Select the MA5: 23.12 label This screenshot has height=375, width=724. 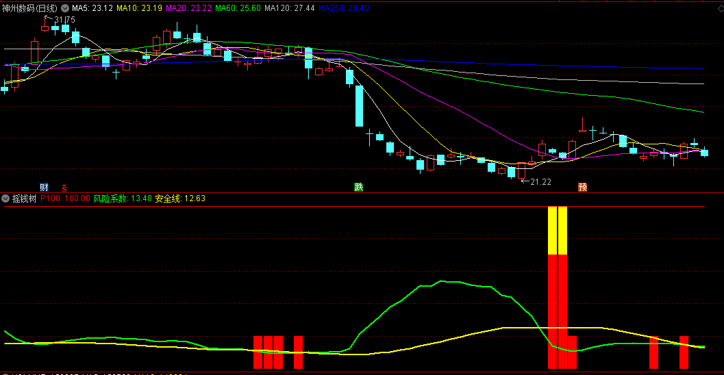[92, 8]
